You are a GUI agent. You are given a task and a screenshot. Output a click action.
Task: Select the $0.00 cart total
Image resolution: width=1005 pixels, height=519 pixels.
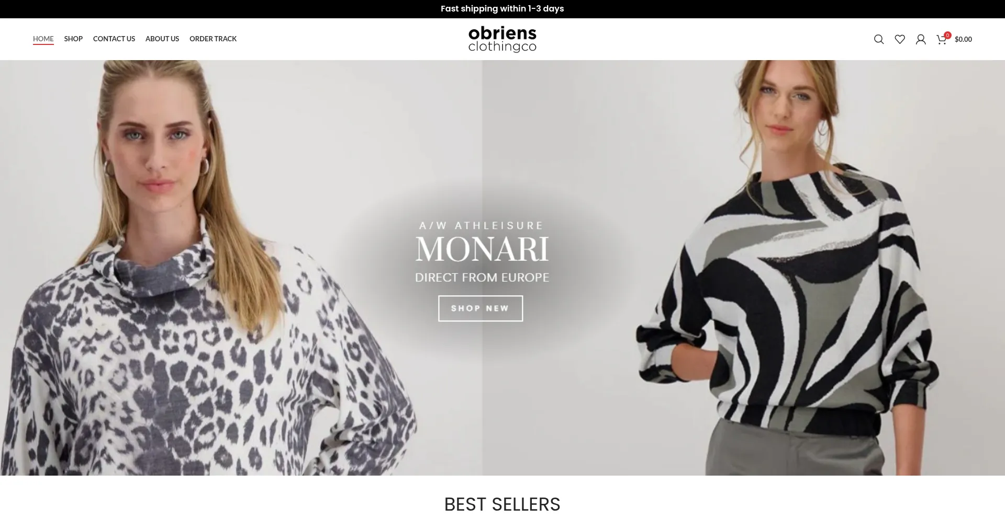point(963,39)
